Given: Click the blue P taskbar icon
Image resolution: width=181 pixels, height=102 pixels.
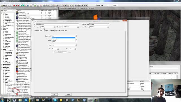Looking at the screenshot, I should coord(72,100).
